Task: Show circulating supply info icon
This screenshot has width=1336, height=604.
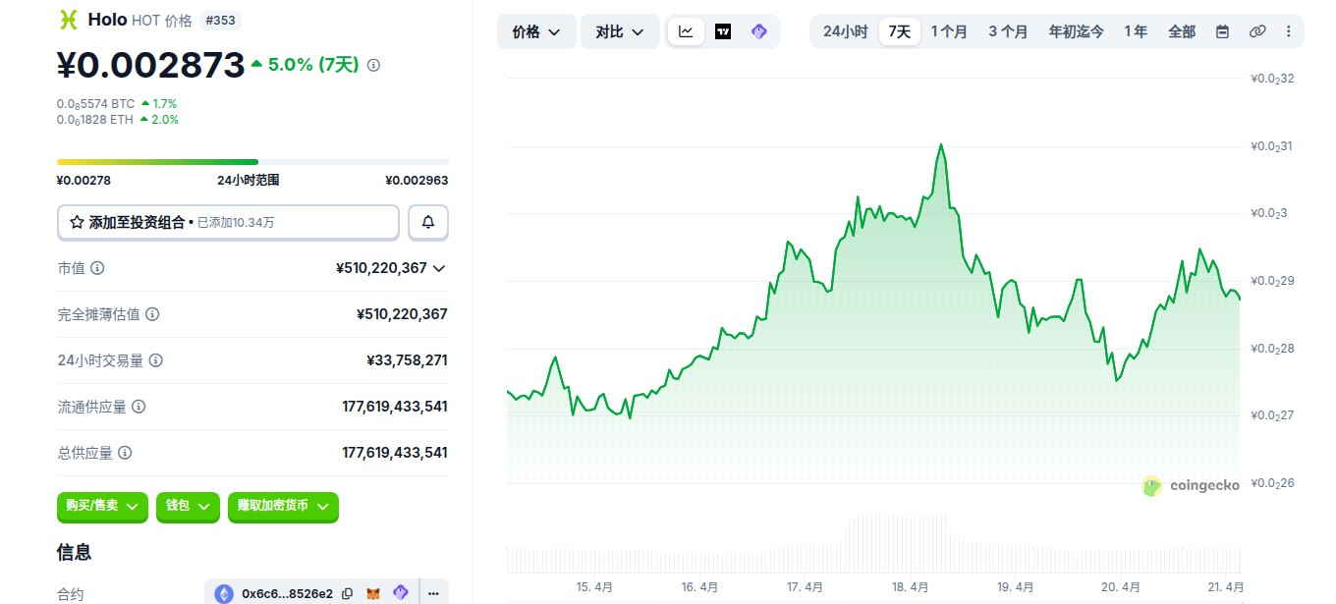Action: tap(139, 407)
